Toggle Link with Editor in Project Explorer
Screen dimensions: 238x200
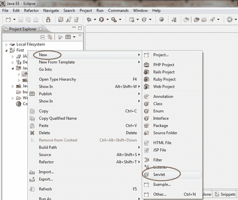[x=50, y=37]
